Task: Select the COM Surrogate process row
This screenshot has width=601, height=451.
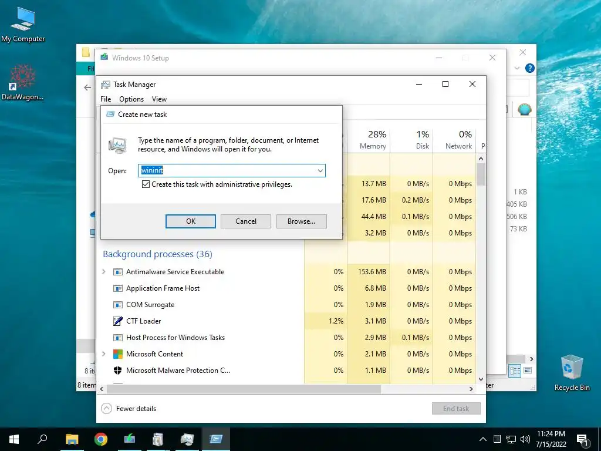Action: point(286,305)
